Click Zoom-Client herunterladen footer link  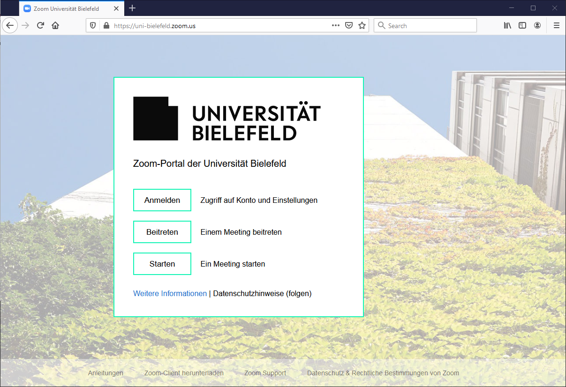184,373
